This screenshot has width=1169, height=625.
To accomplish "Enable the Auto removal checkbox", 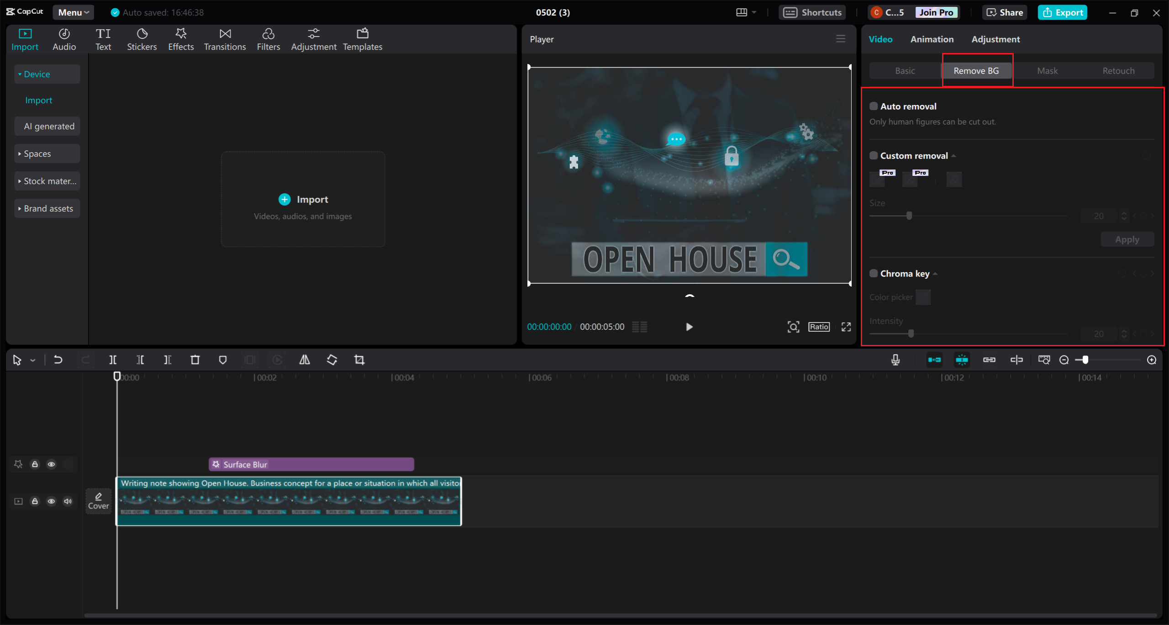I will coord(874,106).
